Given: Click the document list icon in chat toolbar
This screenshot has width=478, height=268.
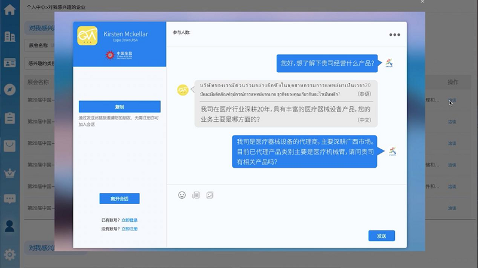Looking at the screenshot, I should (196, 195).
